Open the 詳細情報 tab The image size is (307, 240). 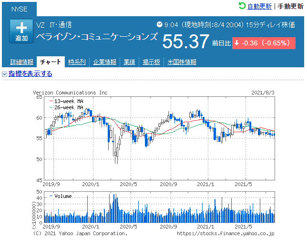[x=22, y=62]
